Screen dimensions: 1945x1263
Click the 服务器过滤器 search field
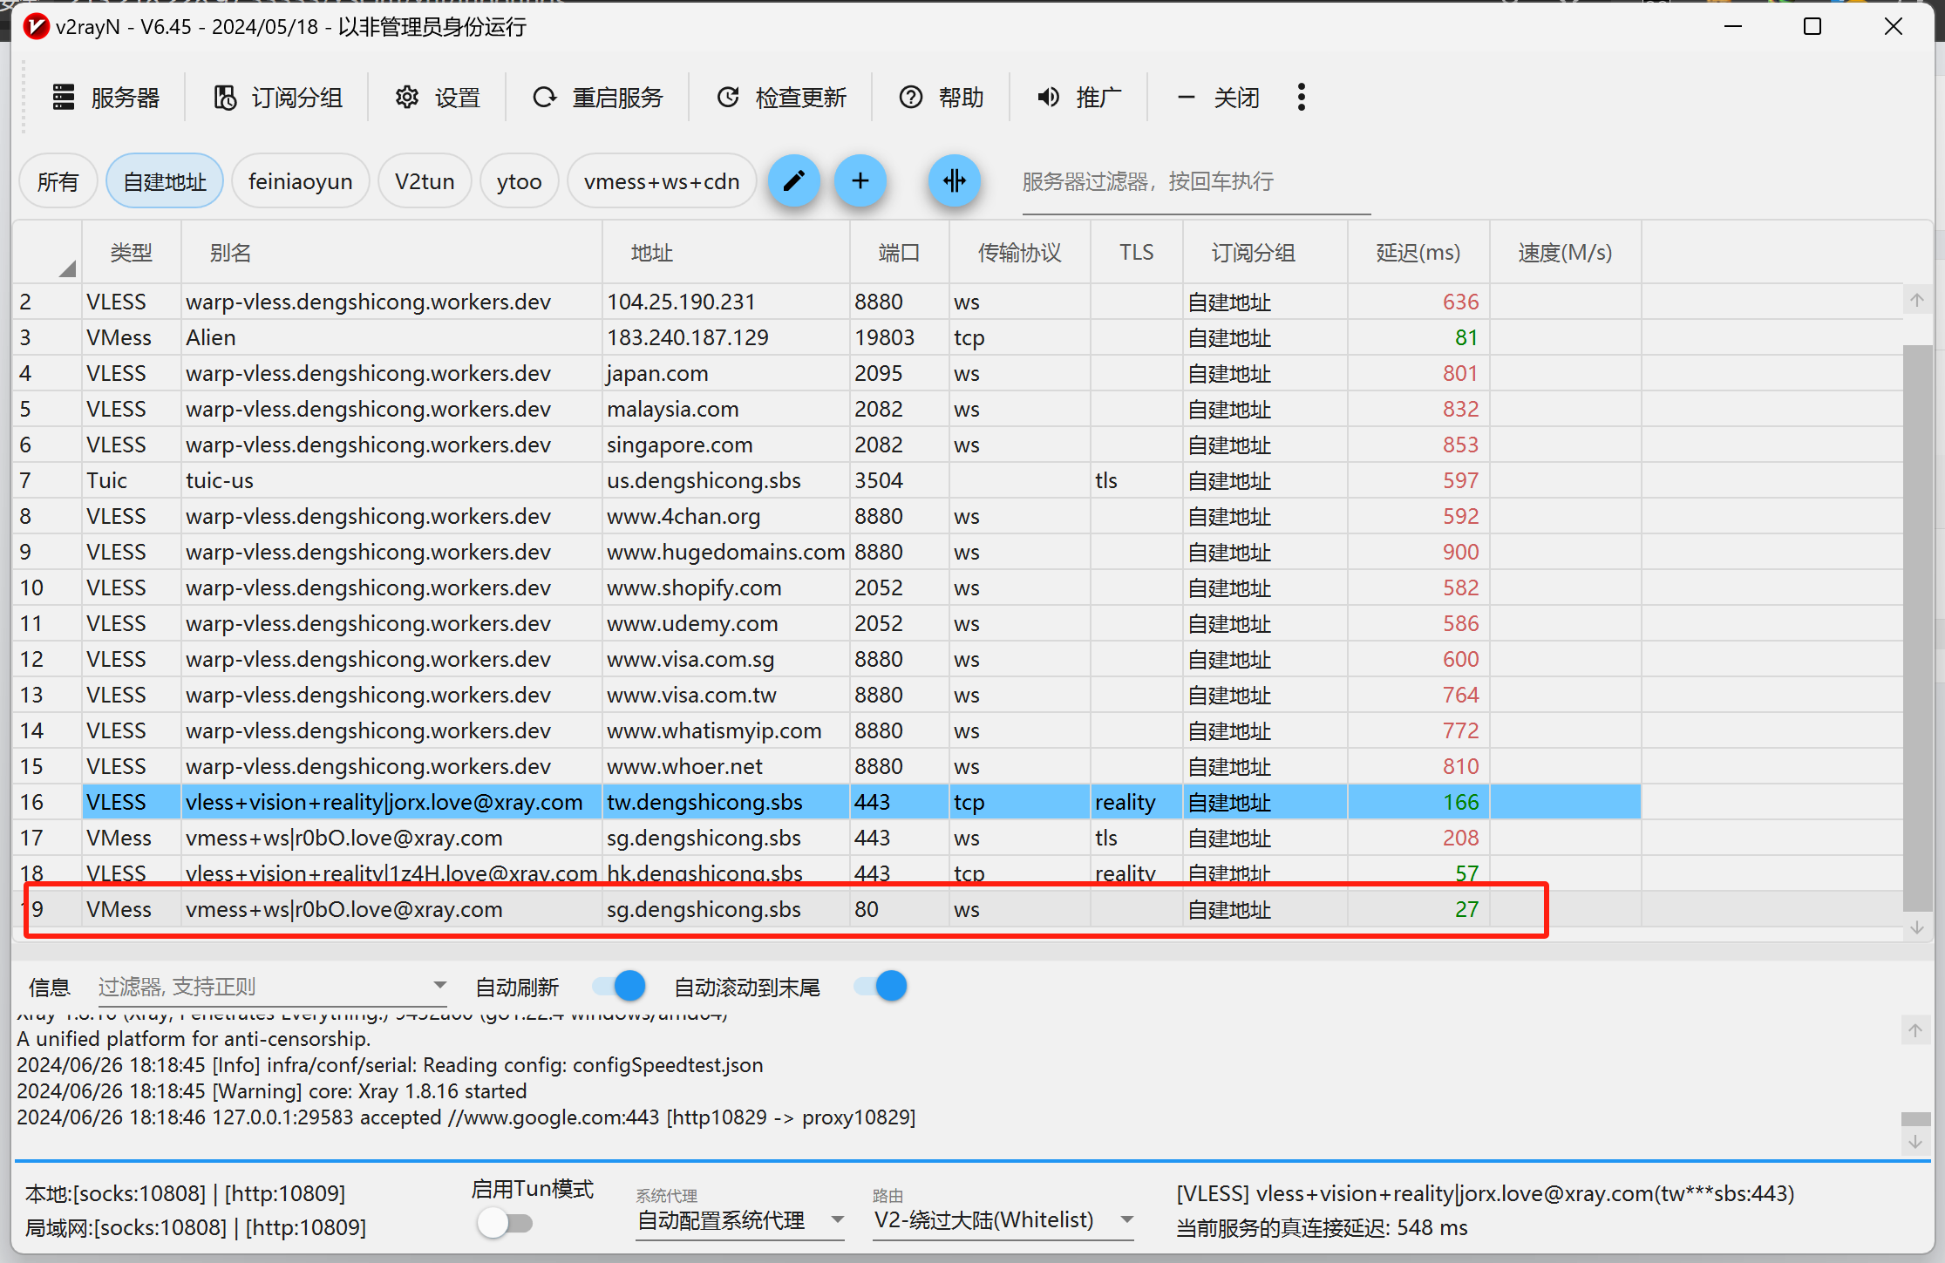pyautogui.click(x=1194, y=181)
